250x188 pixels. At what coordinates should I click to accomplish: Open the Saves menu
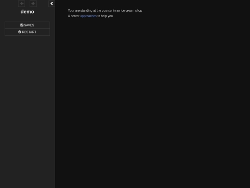pyautogui.click(x=27, y=25)
